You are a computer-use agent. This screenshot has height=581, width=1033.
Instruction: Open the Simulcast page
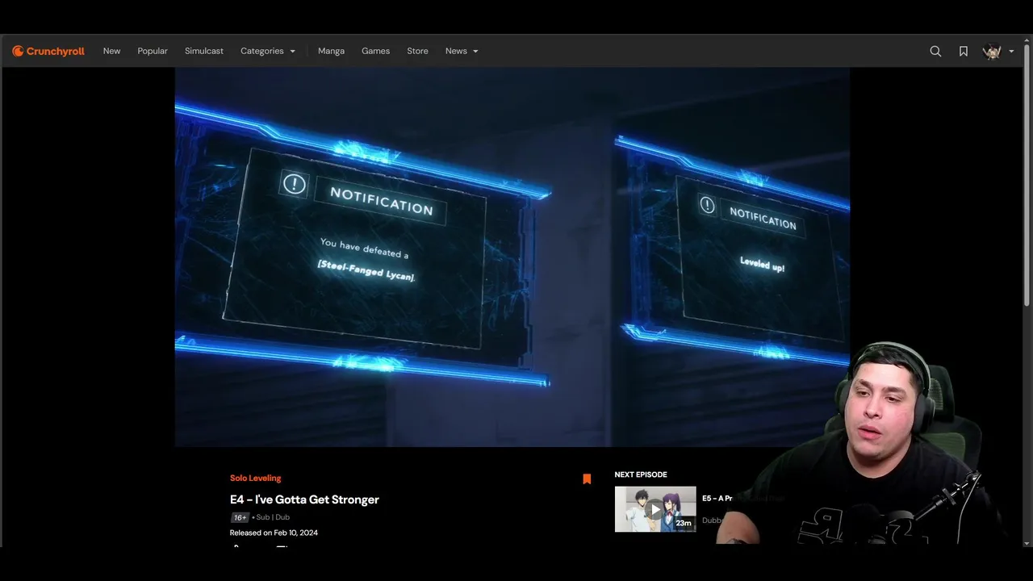pos(204,51)
